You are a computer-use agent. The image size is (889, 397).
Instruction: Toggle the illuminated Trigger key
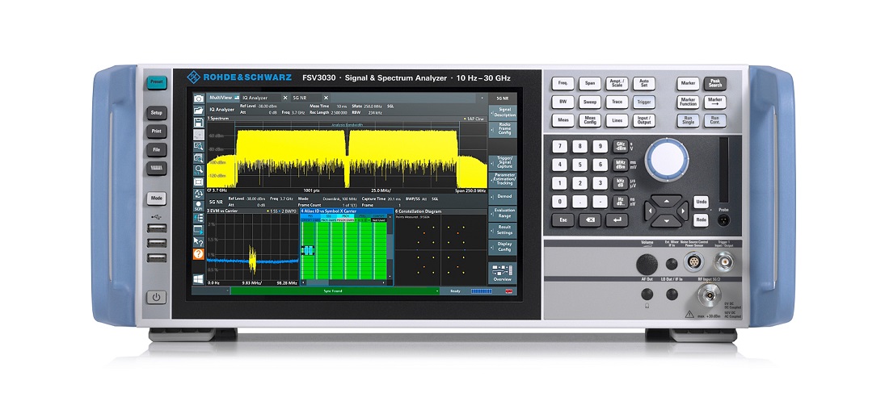click(644, 102)
